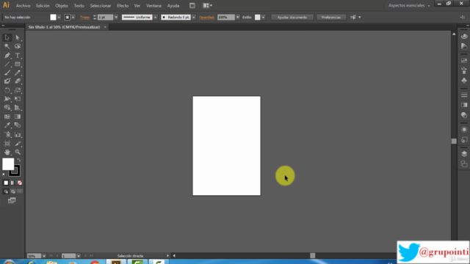Swap fill and stroke colors
Image resolution: width=470 pixels, height=264 pixels.
pos(19,160)
